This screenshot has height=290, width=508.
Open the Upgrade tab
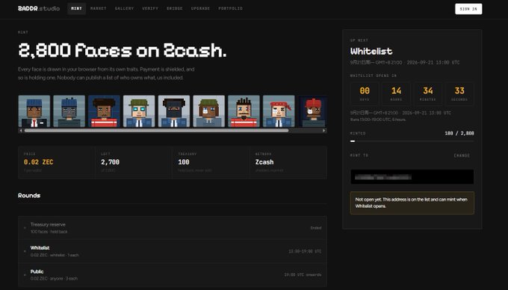point(200,9)
